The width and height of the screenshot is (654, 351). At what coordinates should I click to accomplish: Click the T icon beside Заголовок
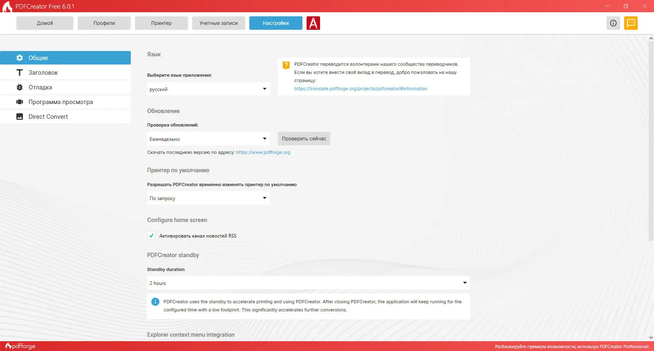click(20, 73)
